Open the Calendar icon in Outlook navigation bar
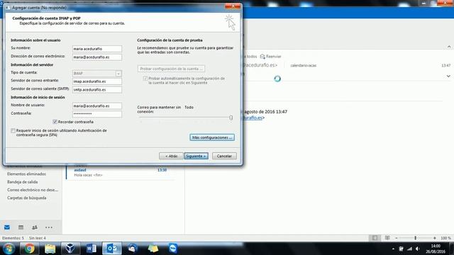 click(x=21, y=227)
